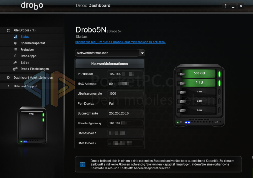Image resolution: width=253 pixels, height=178 pixels.
Task: Click the IP-Adresse value field
Action: pyautogui.click(x=125, y=74)
